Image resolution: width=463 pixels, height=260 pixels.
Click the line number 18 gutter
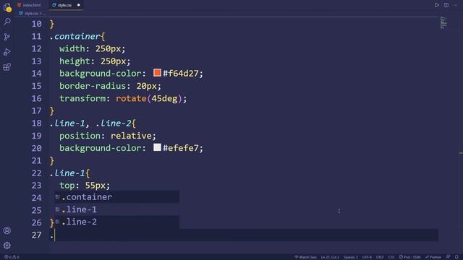(x=36, y=123)
